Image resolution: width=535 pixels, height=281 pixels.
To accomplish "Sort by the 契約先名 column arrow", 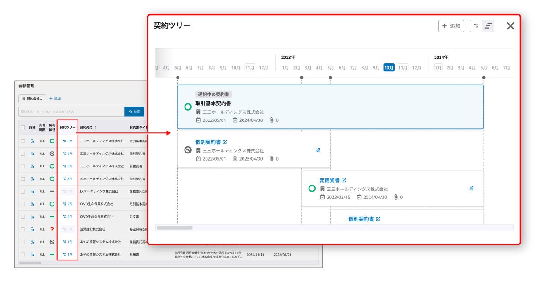I will [95, 128].
